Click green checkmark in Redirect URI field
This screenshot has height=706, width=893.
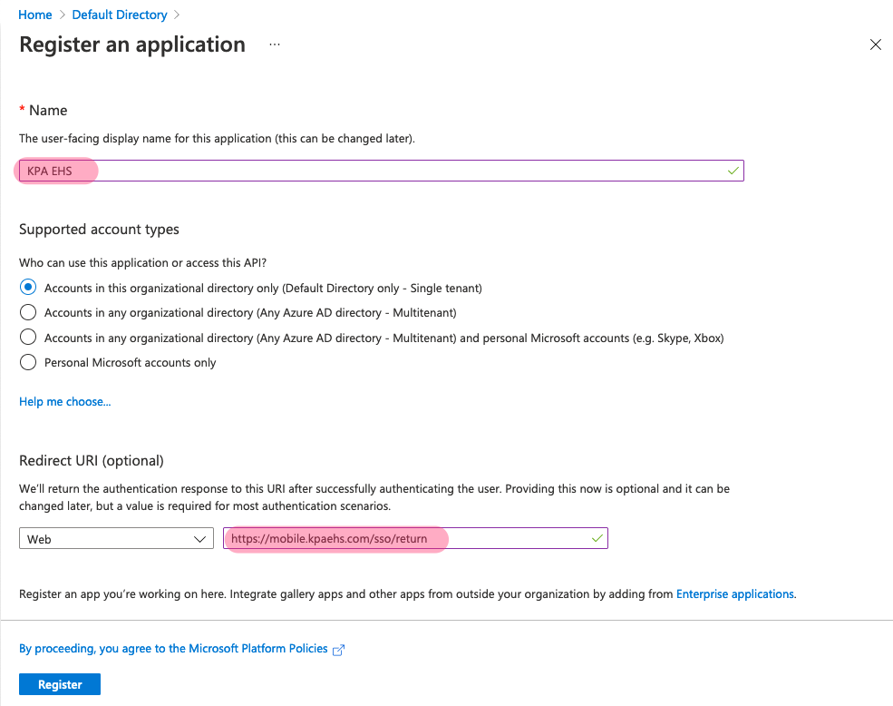tap(597, 538)
